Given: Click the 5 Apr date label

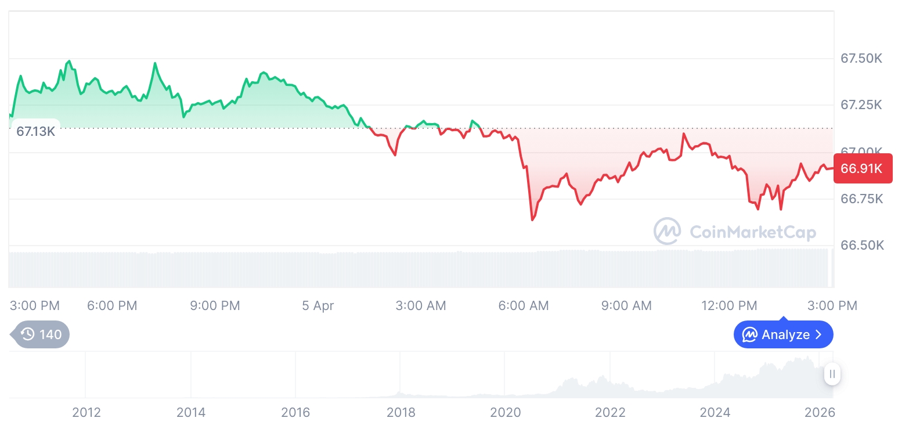Looking at the screenshot, I should click(318, 305).
